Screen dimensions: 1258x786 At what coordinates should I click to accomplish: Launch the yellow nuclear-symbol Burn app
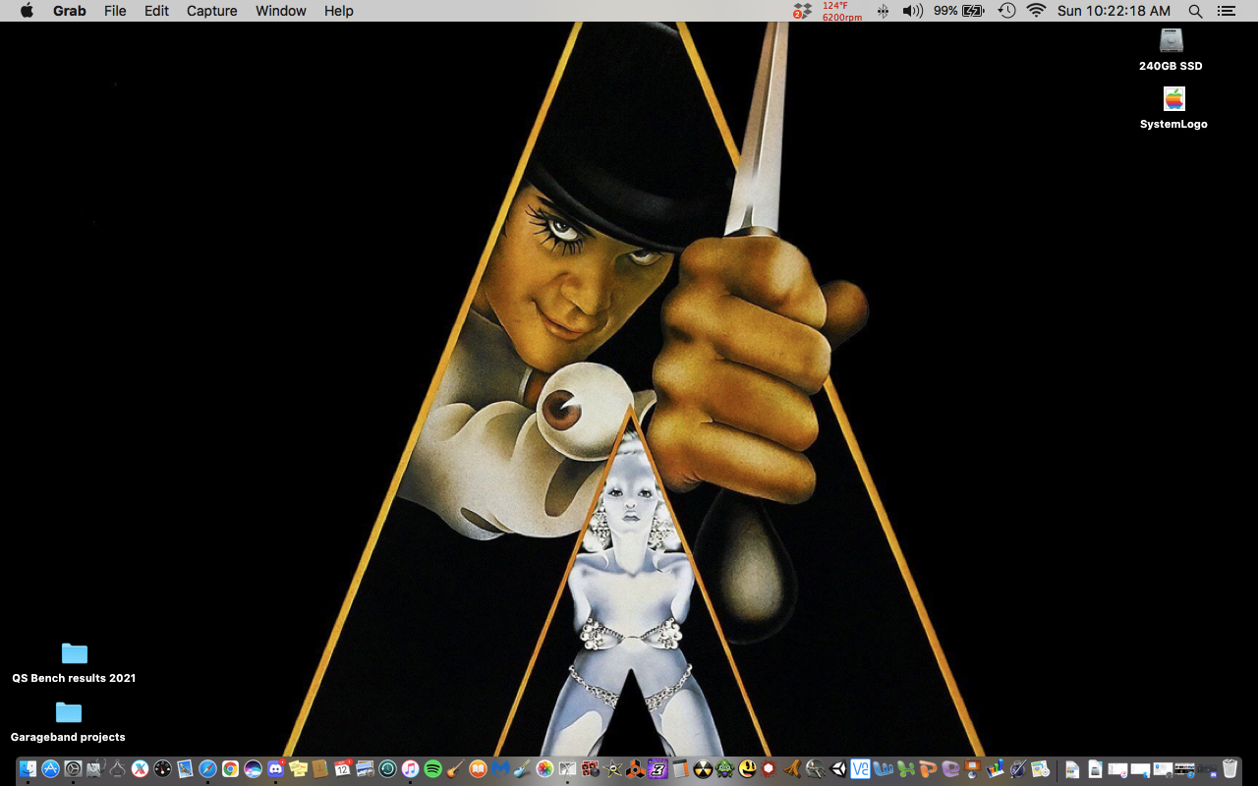point(704,769)
